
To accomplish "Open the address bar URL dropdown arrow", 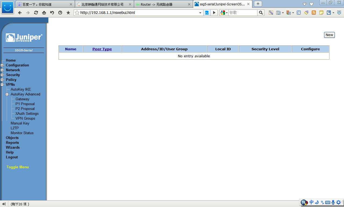I will [200, 13].
